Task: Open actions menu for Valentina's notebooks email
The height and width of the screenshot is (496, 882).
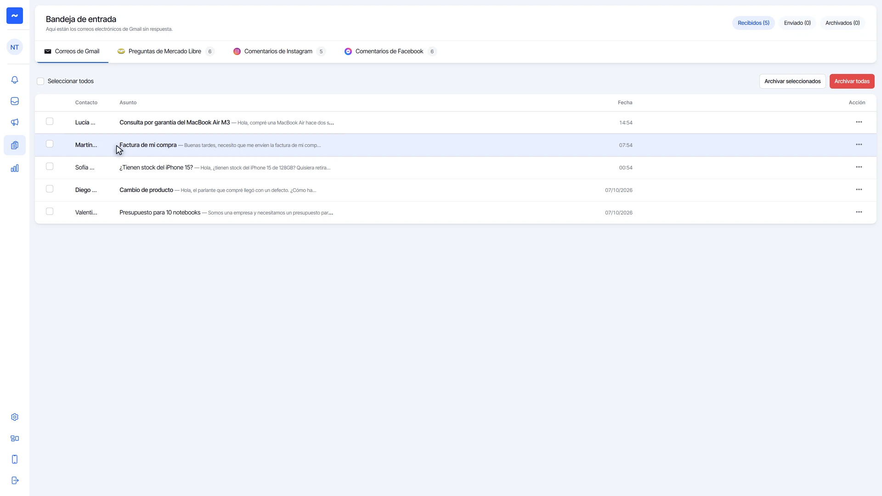Action: (859, 212)
